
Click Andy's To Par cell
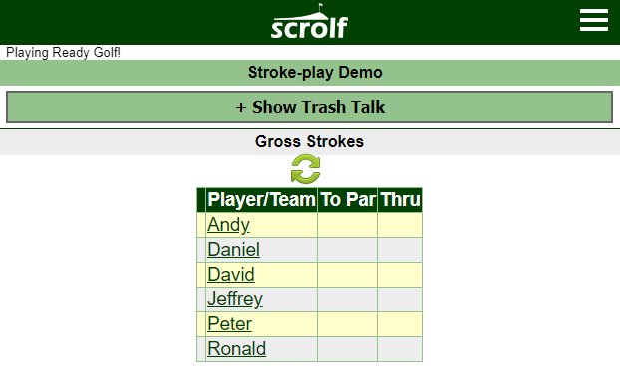pos(348,225)
